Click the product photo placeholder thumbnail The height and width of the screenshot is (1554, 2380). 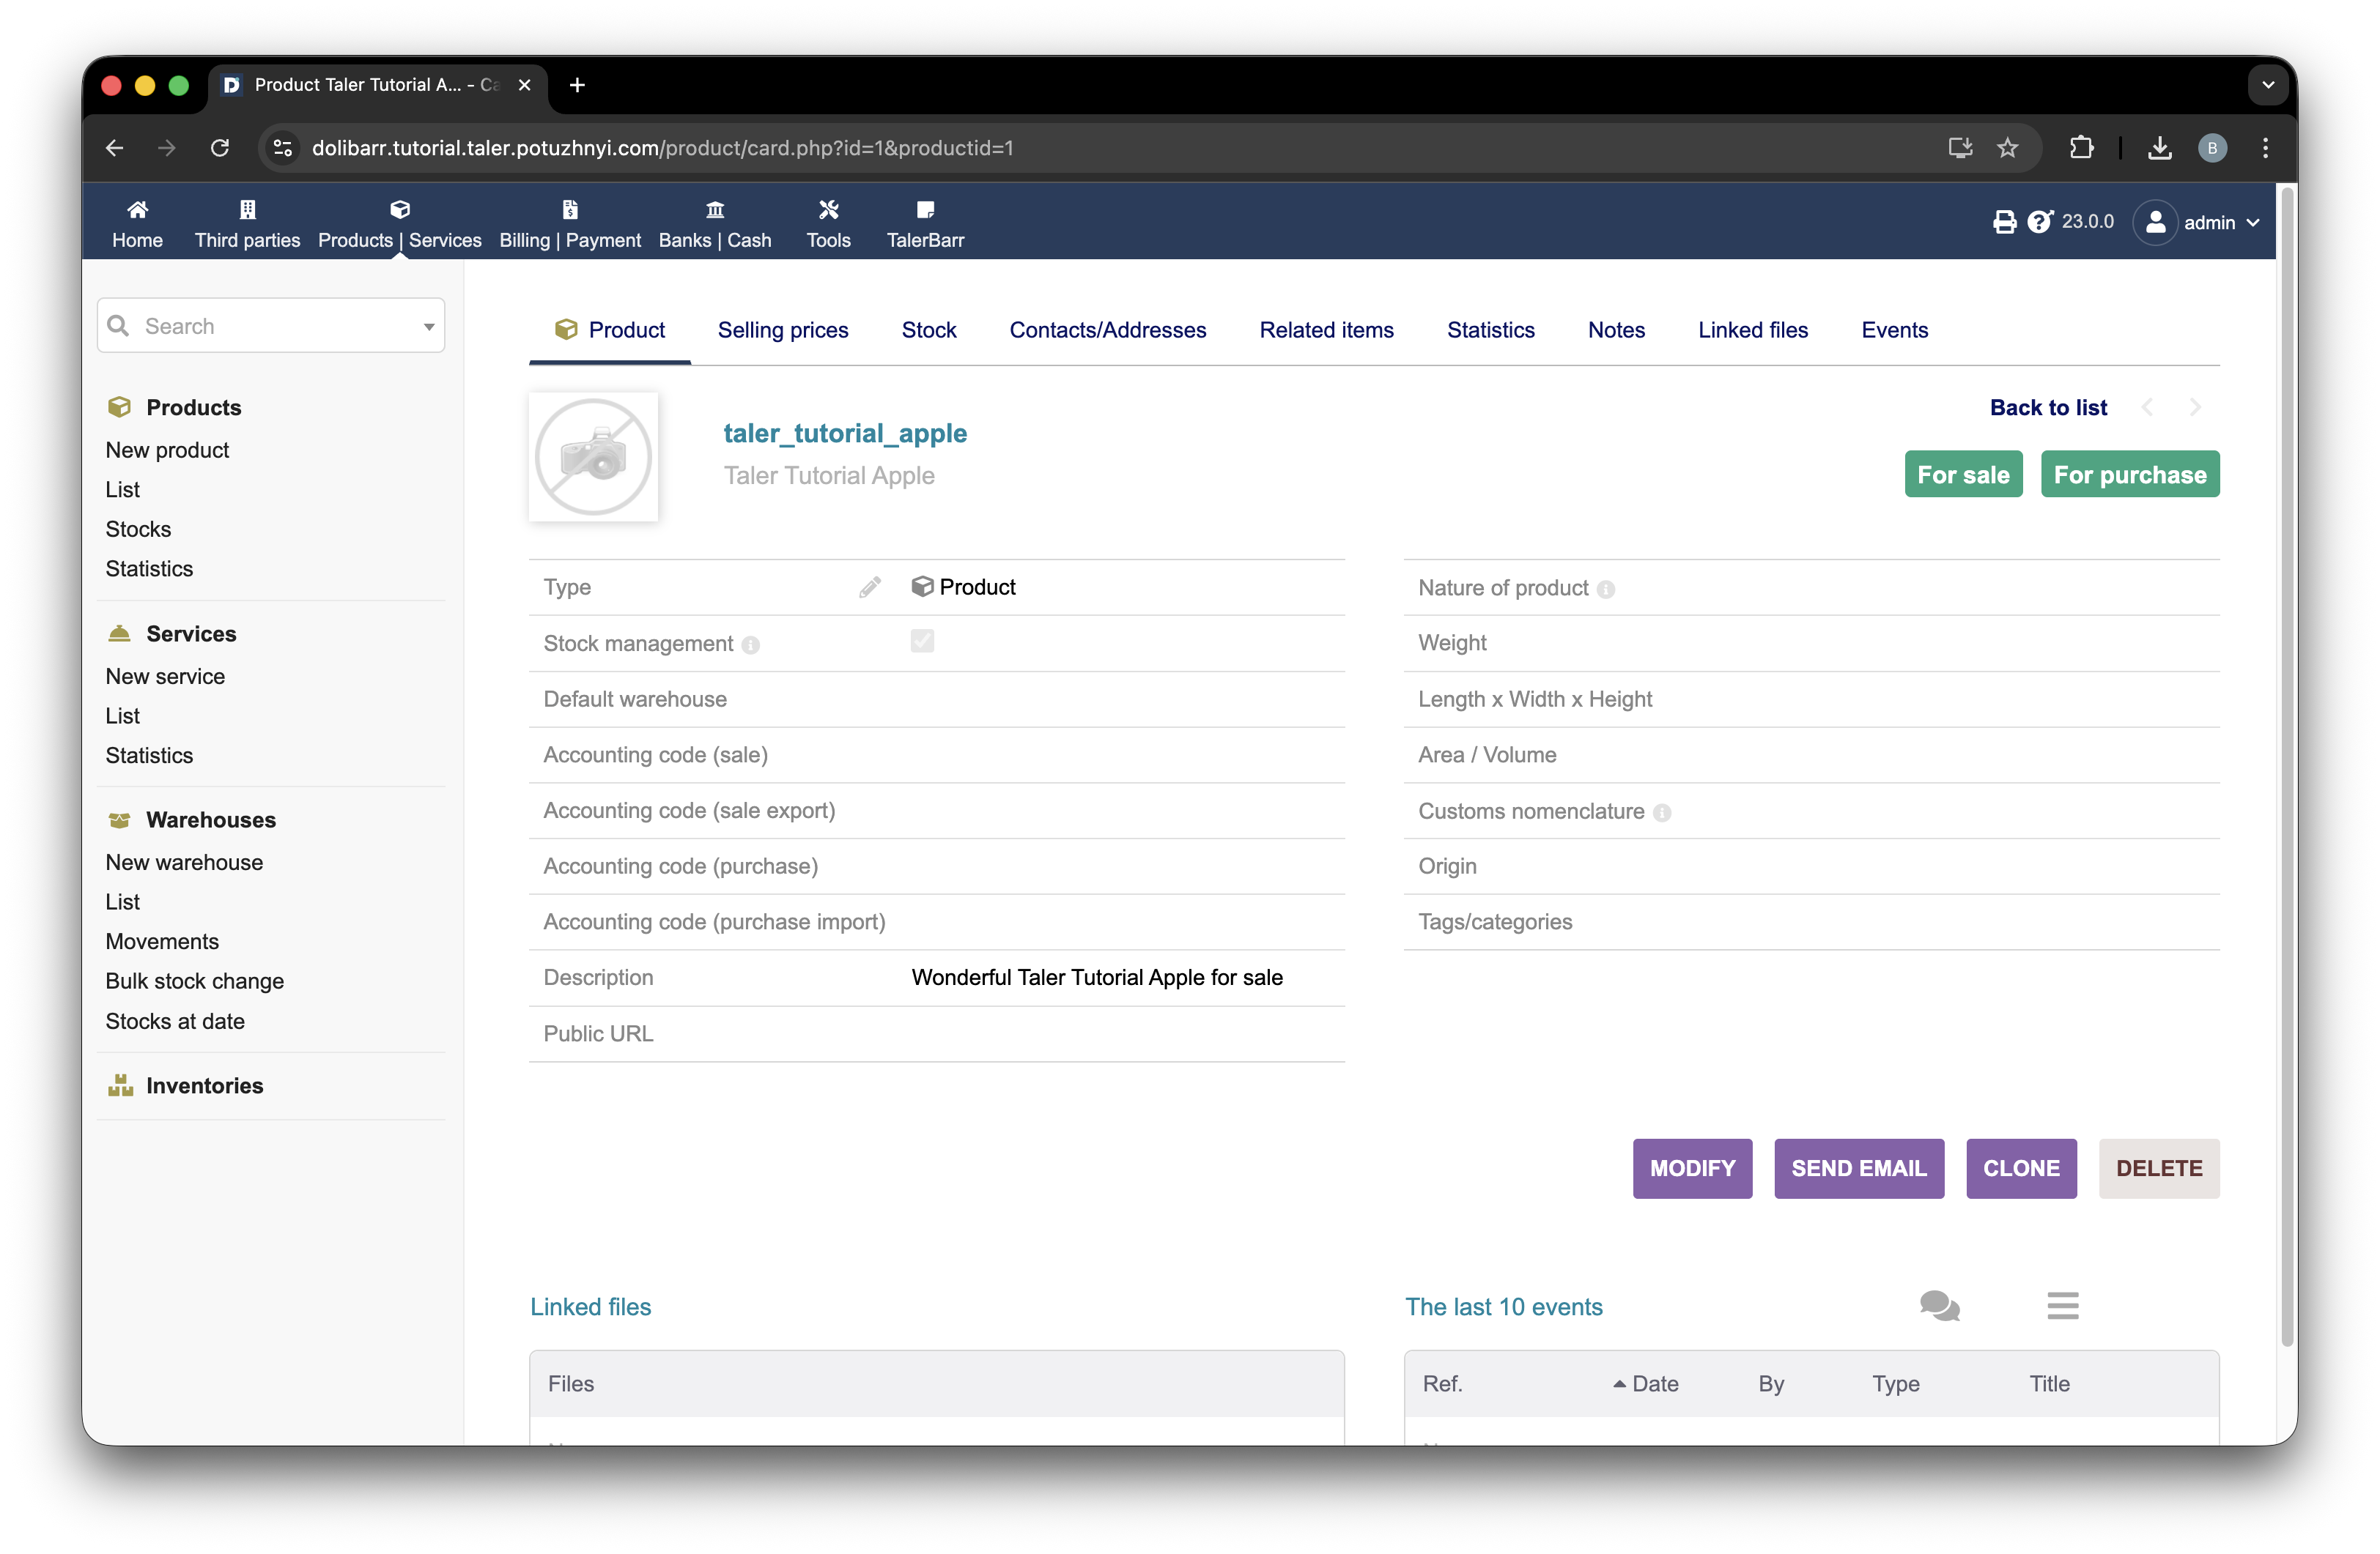pos(593,457)
